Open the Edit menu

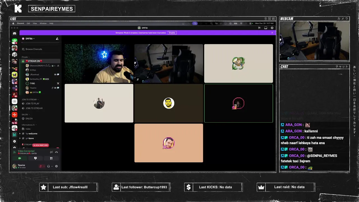click(x=28, y=23)
